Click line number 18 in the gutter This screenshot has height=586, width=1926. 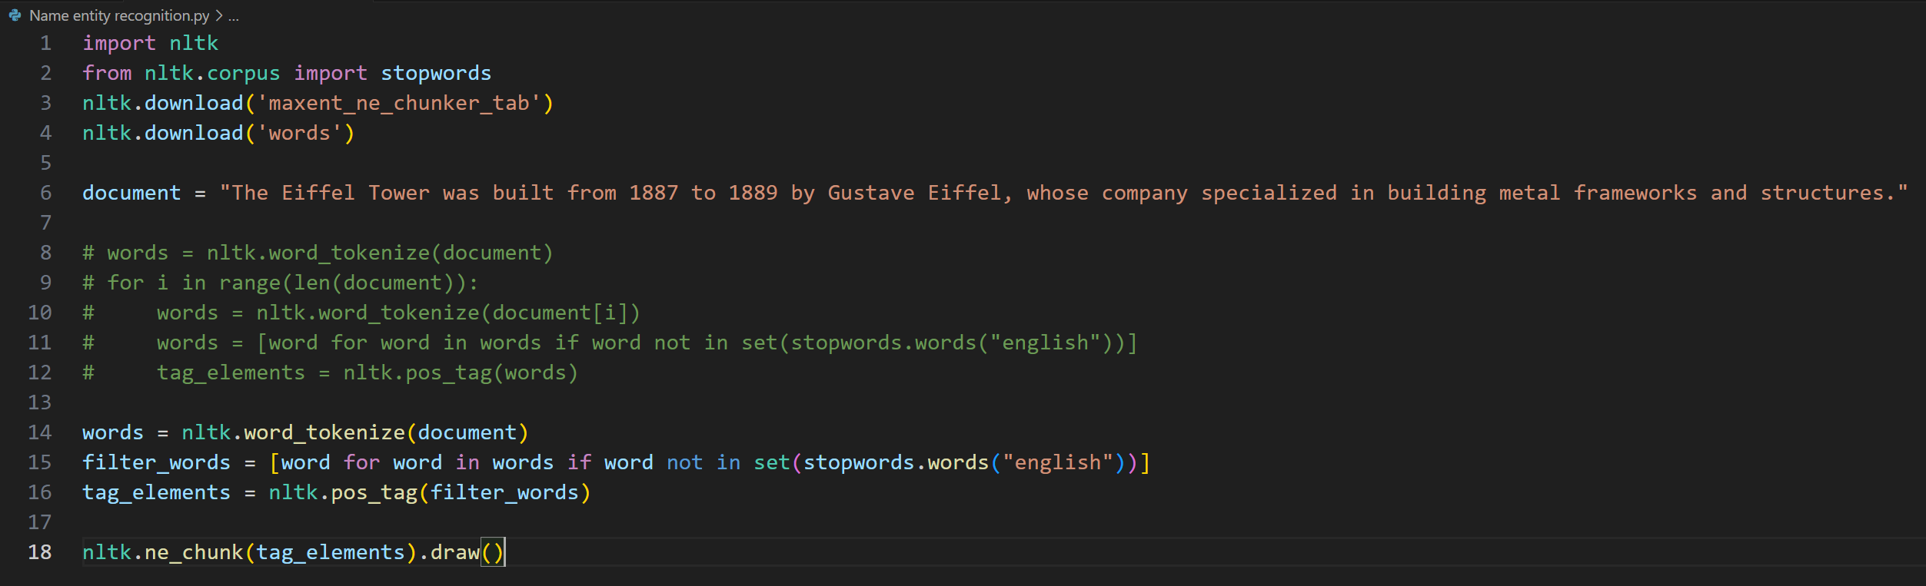[40, 552]
